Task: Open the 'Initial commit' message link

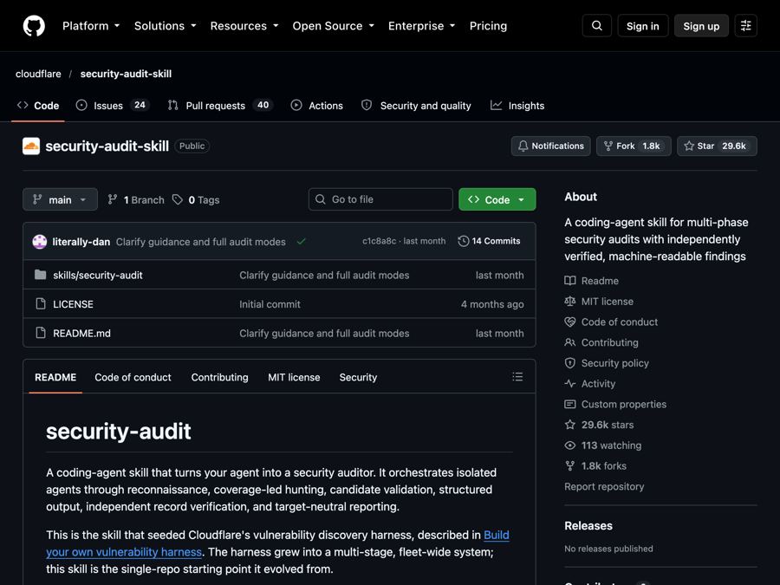Action: [x=270, y=304]
